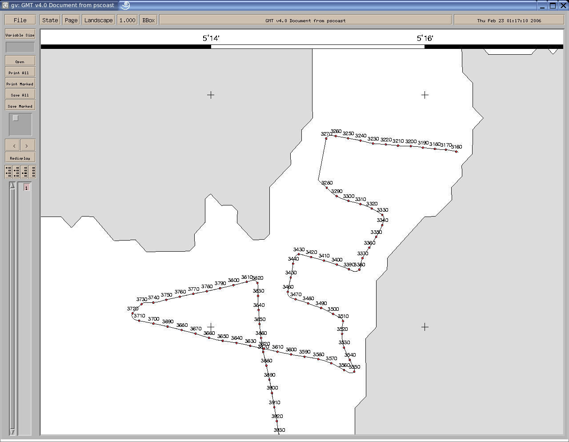Open the State menu
The width and height of the screenshot is (569, 442).
point(50,20)
